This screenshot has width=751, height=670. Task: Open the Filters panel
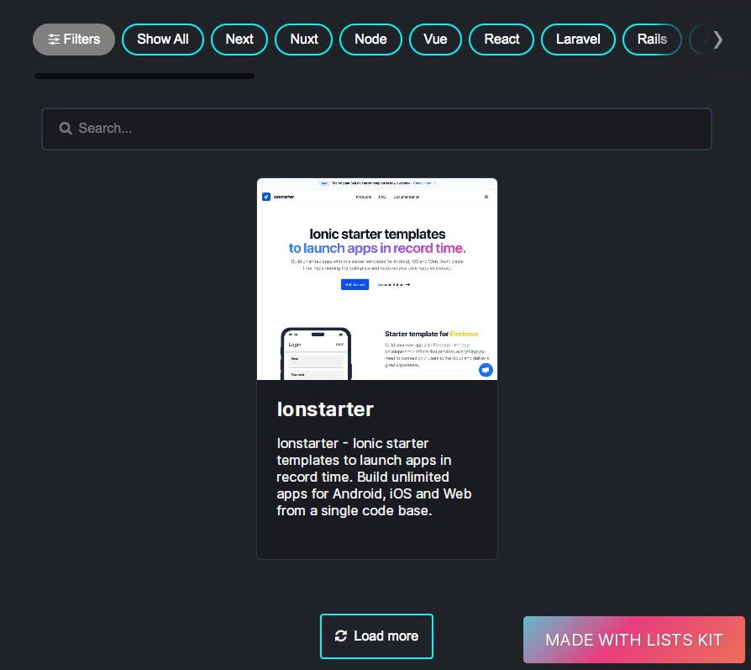[74, 40]
